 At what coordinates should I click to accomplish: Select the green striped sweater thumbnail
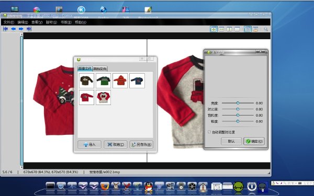click(103, 80)
